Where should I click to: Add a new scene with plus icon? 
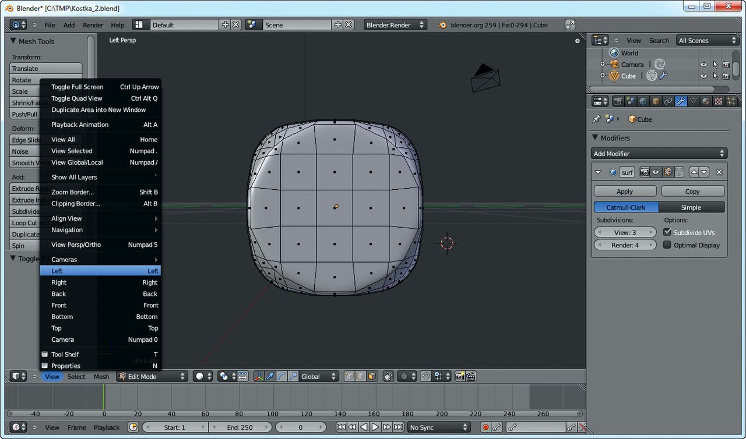coord(338,24)
